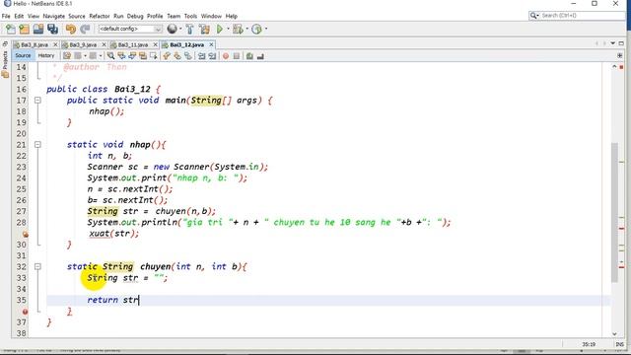The image size is (631, 355).
Task: Click the Uncomment icon in the editor toolbar
Action: click(x=260, y=56)
